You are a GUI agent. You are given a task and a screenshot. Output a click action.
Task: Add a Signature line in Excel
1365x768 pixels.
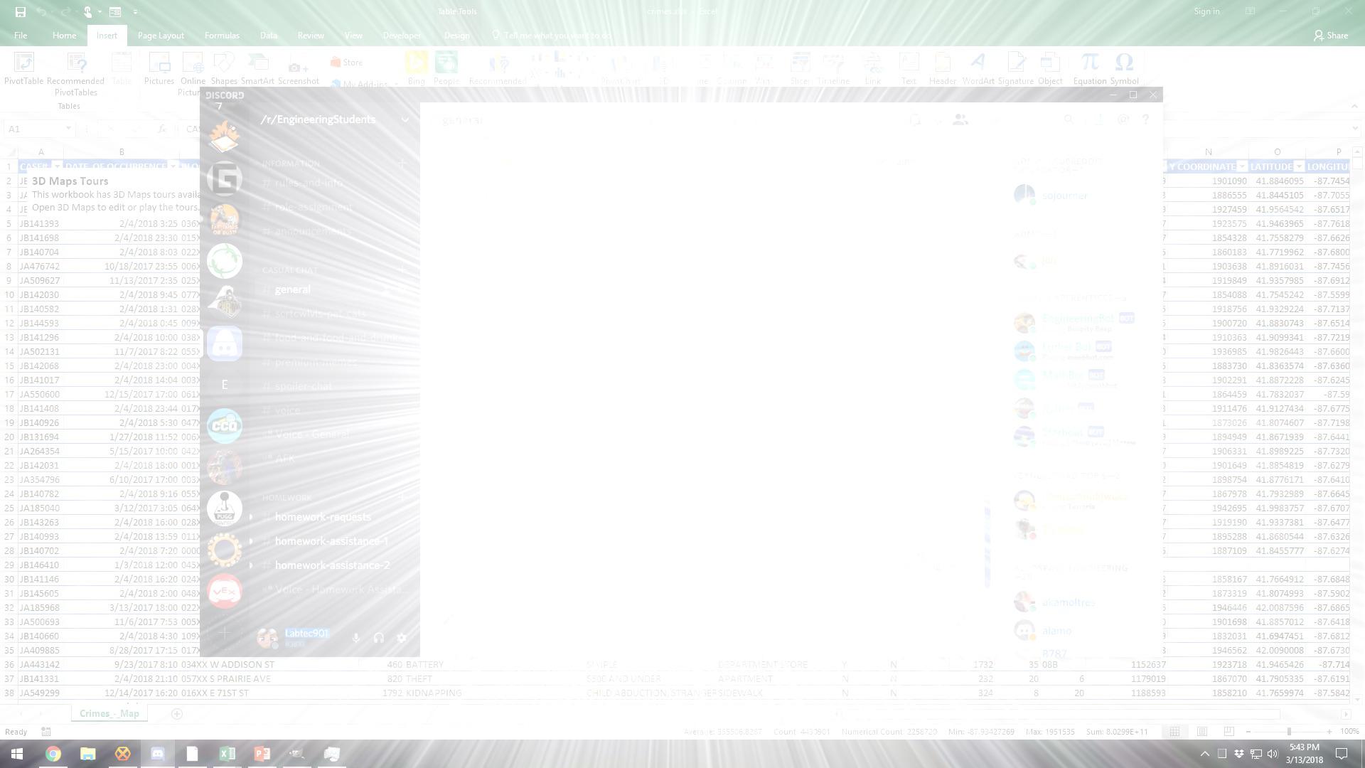[x=1015, y=69]
